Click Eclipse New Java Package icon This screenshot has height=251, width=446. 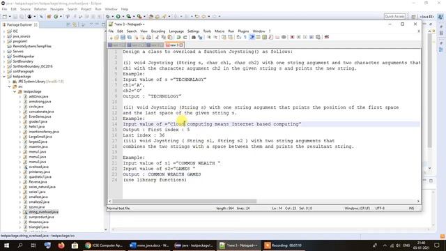click(49, 17)
